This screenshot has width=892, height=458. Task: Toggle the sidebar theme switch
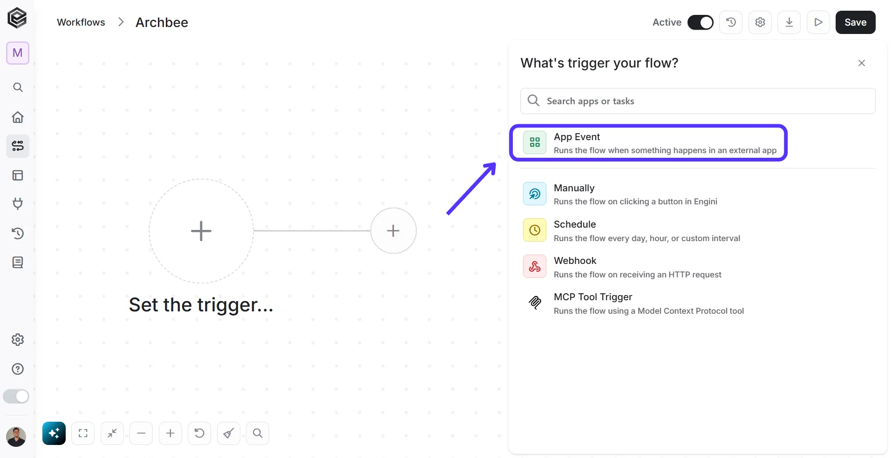point(16,397)
